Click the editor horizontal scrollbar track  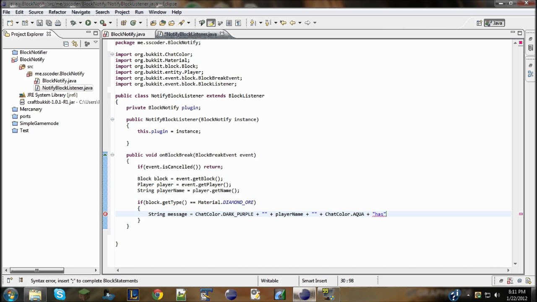tap(313, 270)
